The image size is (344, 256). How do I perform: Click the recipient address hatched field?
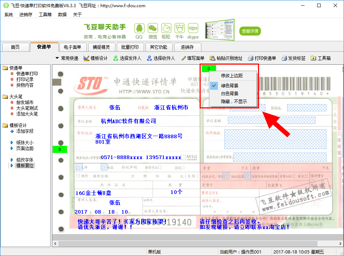(275, 139)
